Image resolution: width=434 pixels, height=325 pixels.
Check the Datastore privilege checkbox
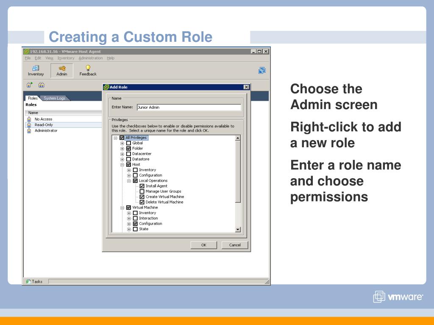coord(128,159)
